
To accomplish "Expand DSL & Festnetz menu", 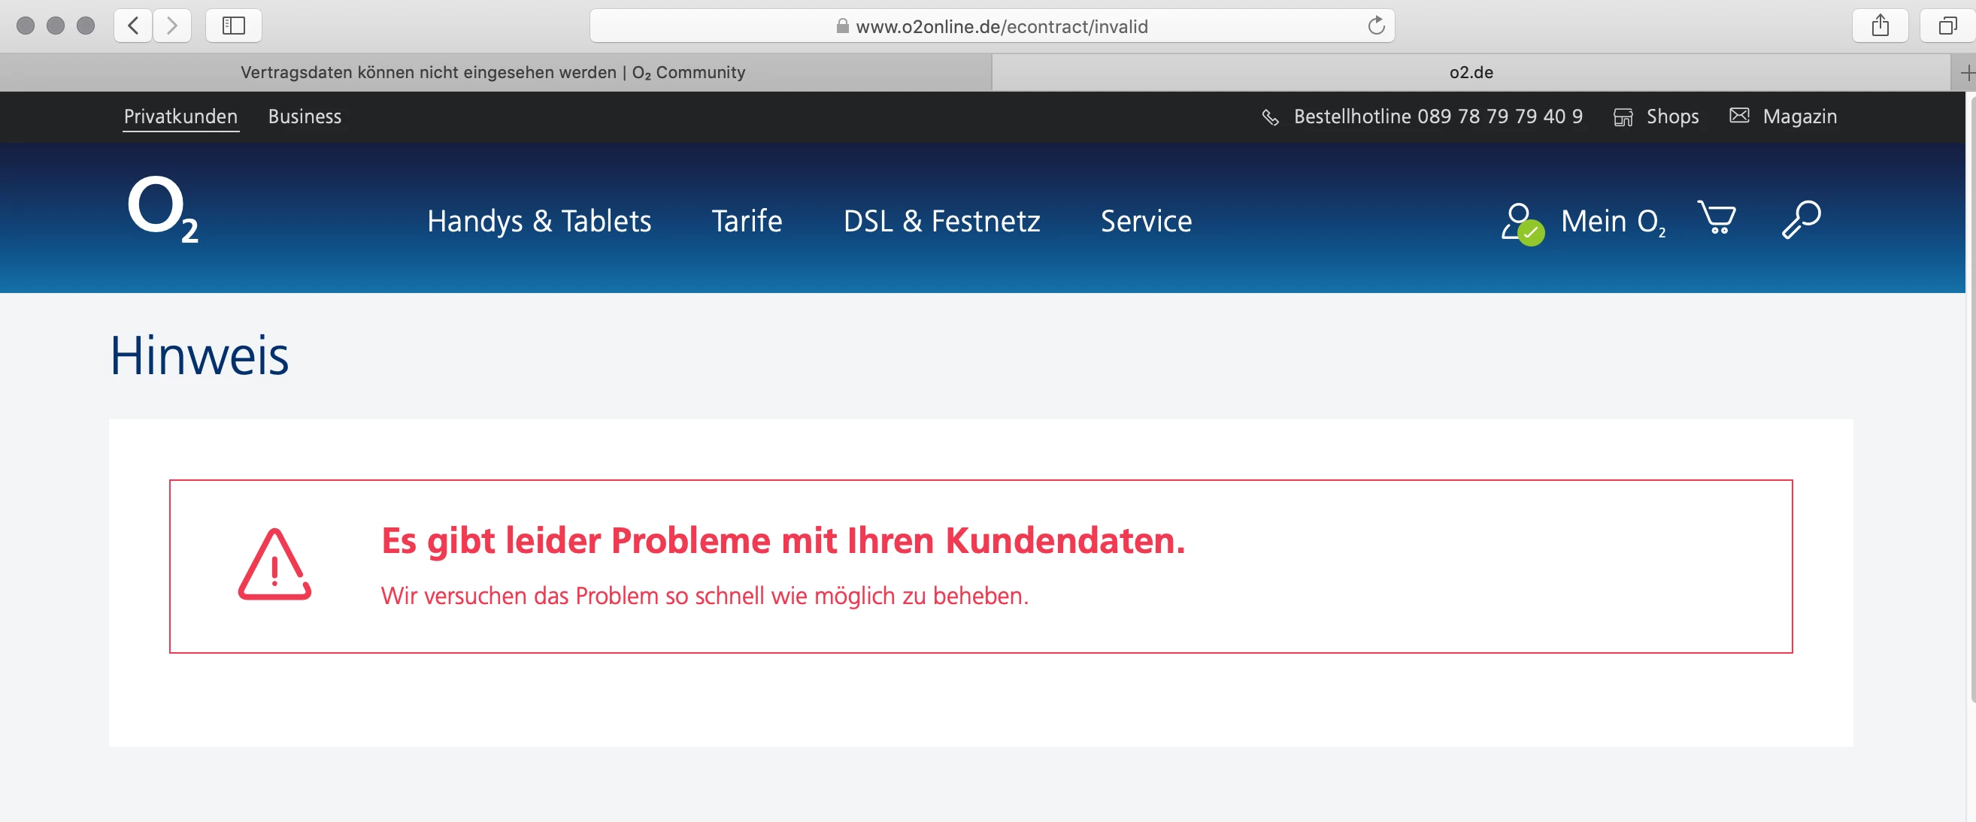I will tap(941, 221).
